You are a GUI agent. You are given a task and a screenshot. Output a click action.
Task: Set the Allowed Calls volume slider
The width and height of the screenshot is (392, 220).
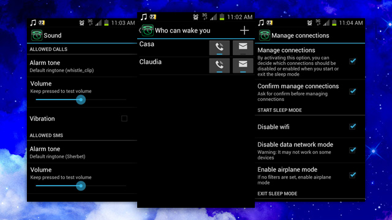click(81, 100)
